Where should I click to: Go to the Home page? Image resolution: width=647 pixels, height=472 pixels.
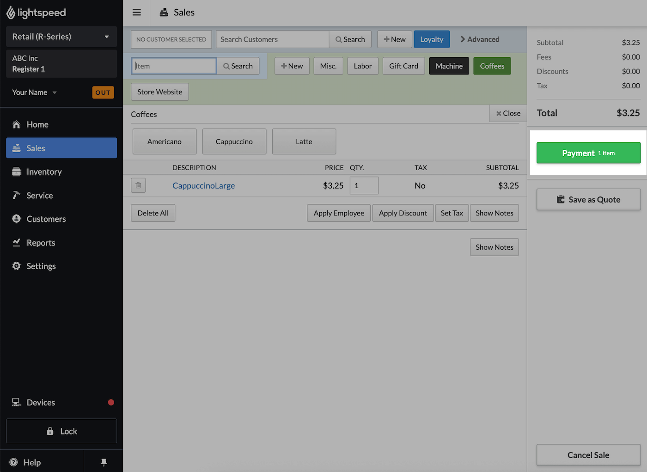(37, 124)
